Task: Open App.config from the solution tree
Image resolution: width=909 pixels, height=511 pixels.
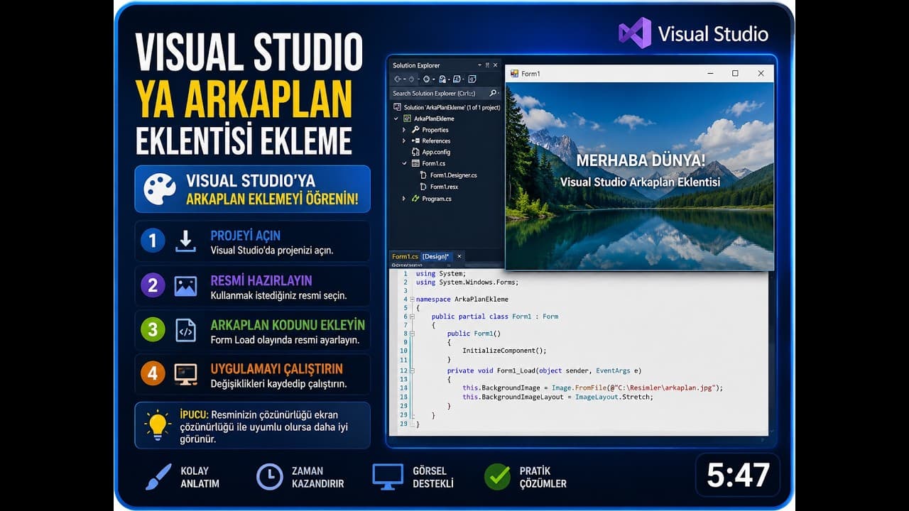Action: coord(436,152)
